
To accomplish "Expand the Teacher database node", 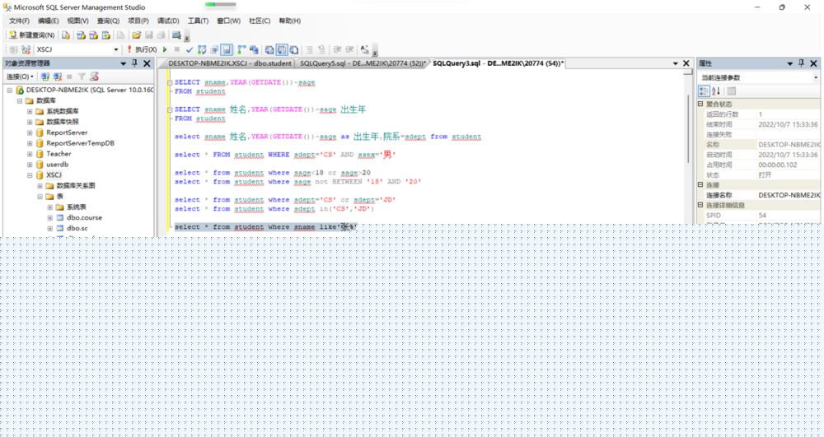I will click(29, 154).
